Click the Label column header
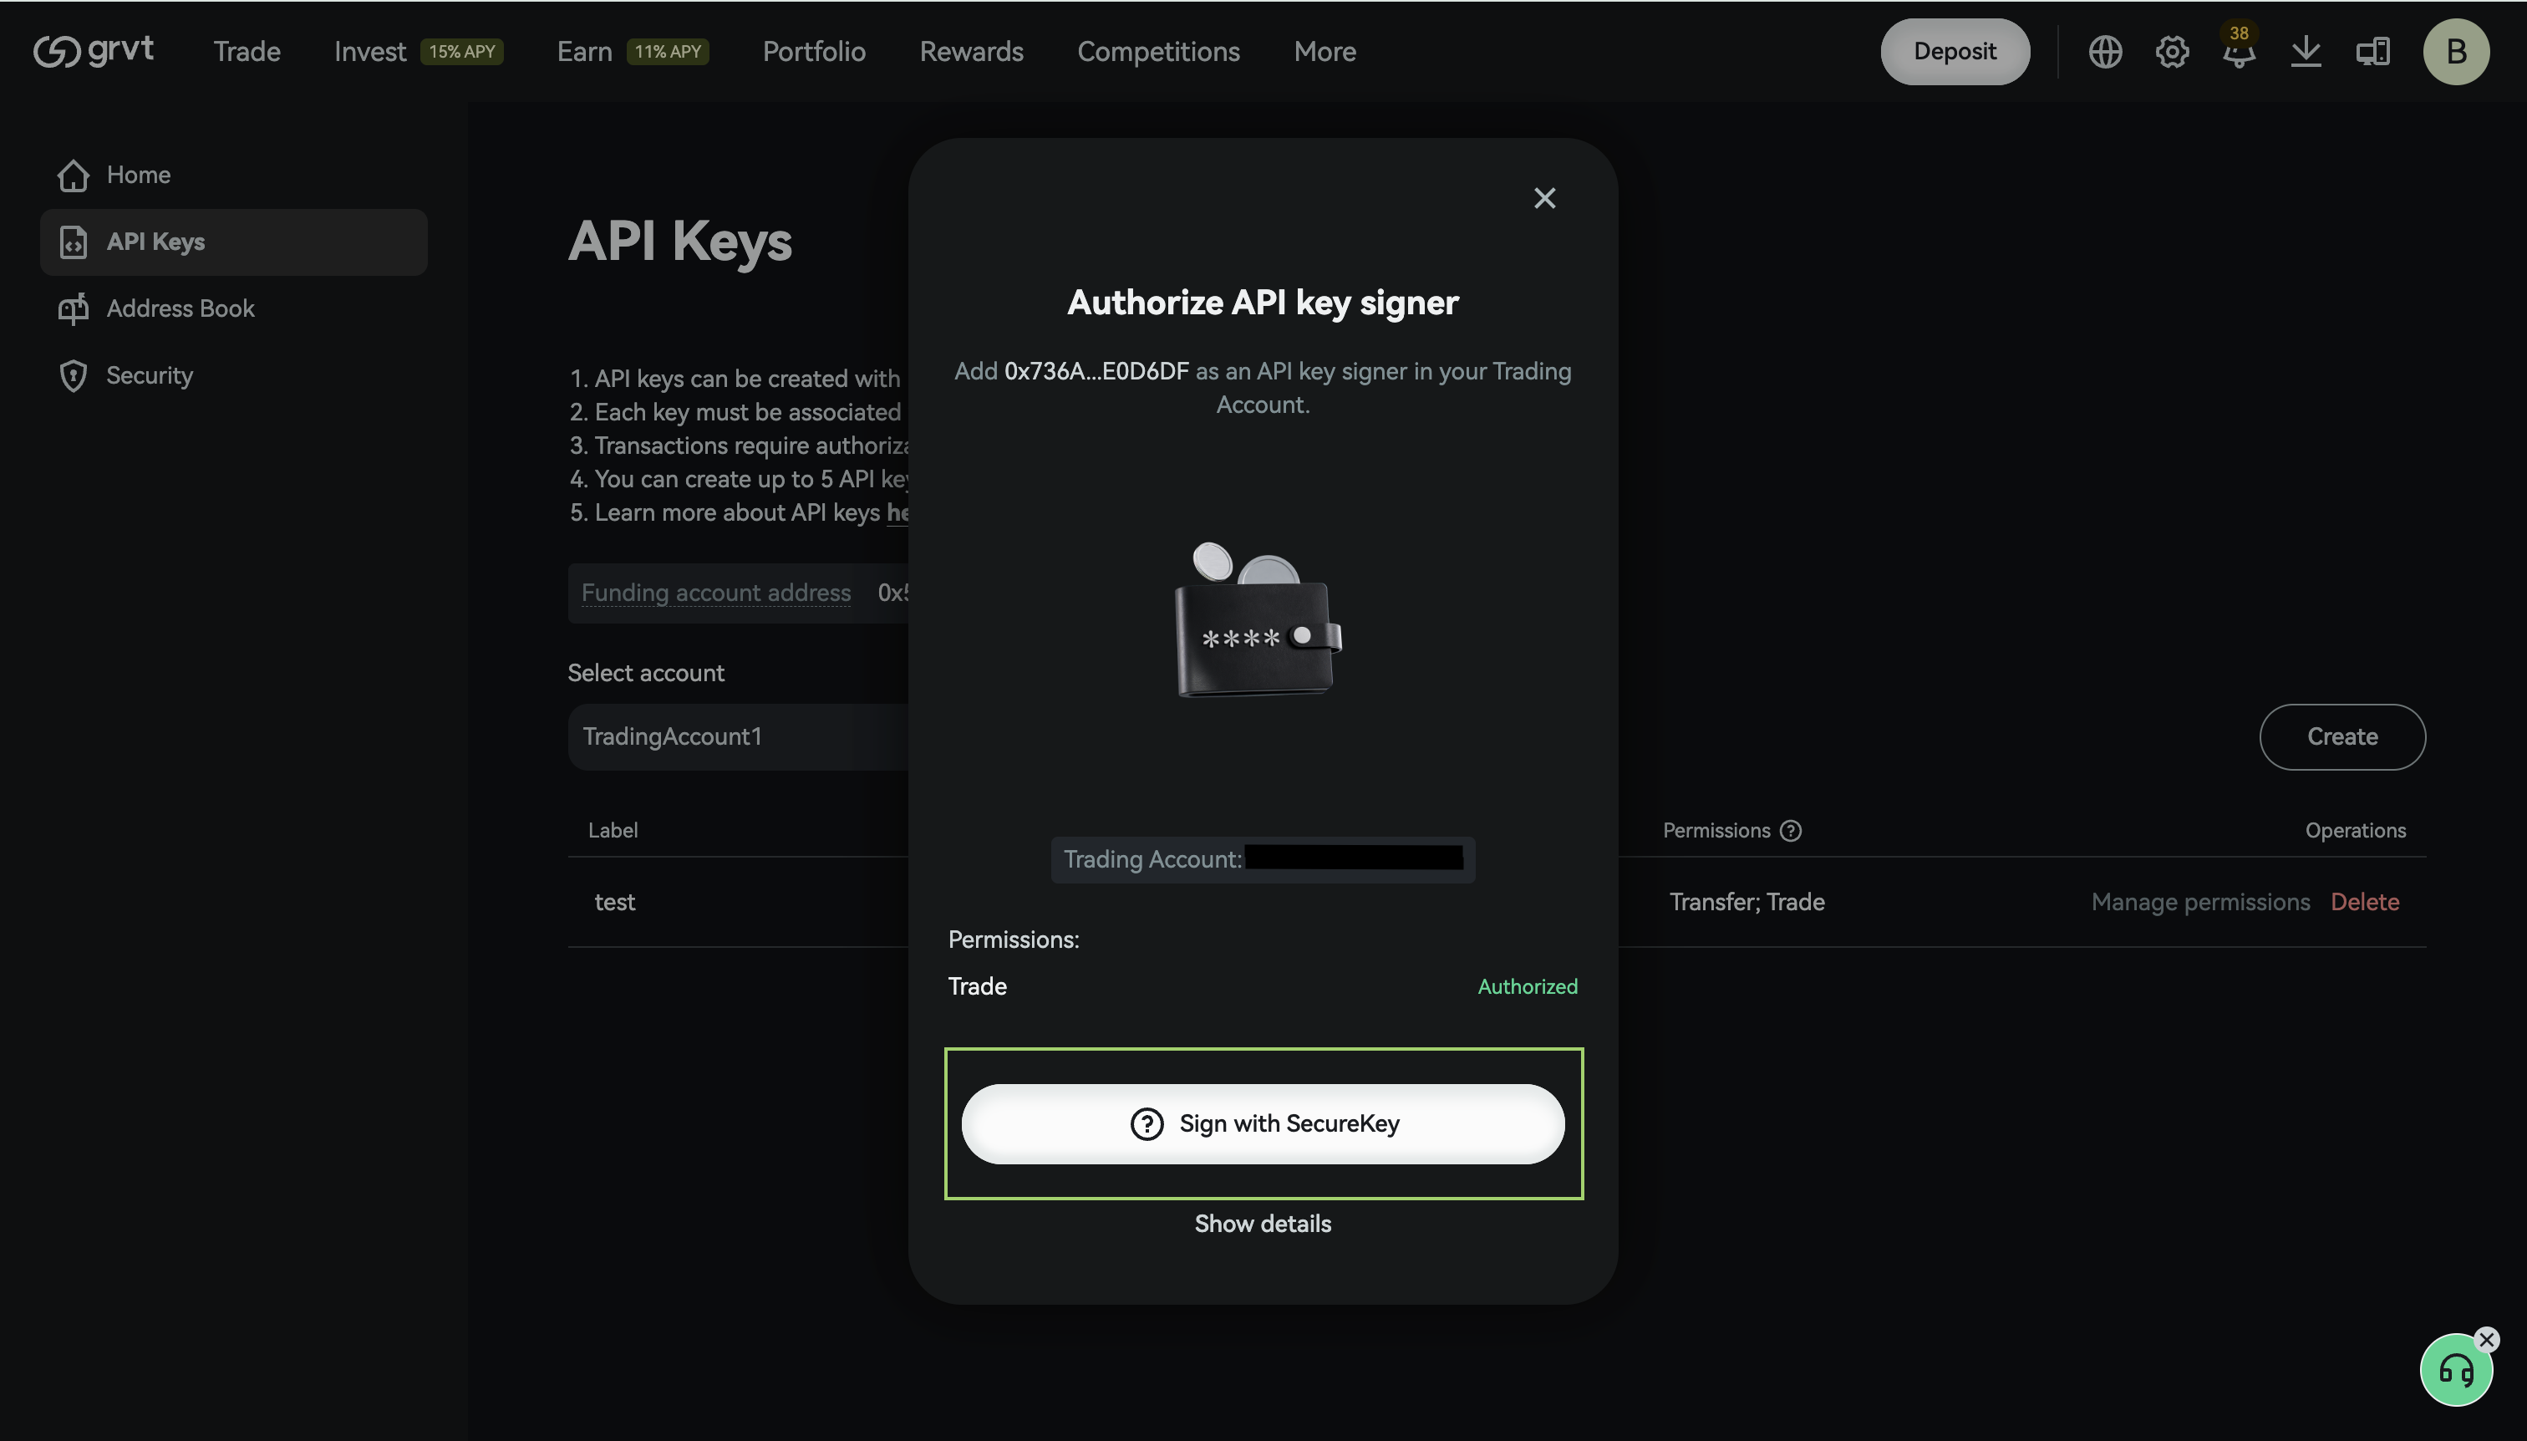Screen dimensions: 2527x1441 613,830
